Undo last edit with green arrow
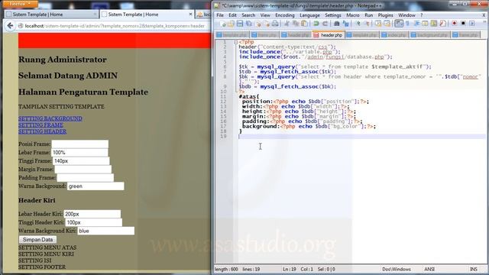Image resolution: width=489 pixels, height=275 pixels. 316,24
